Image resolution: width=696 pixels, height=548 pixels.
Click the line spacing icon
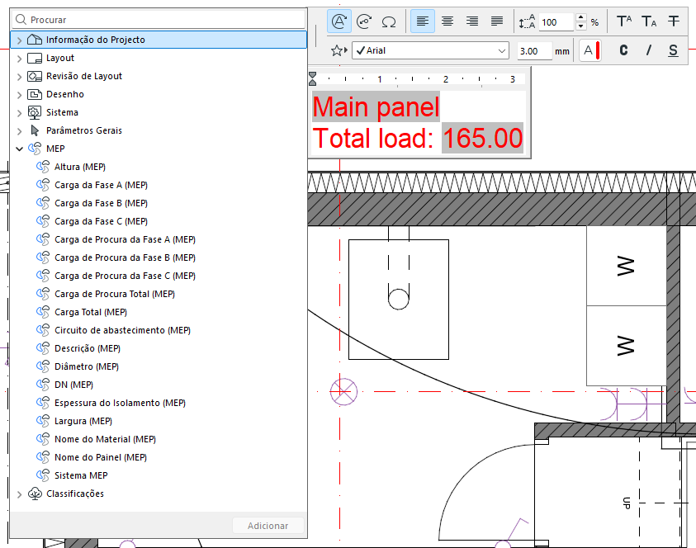pyautogui.click(x=527, y=21)
